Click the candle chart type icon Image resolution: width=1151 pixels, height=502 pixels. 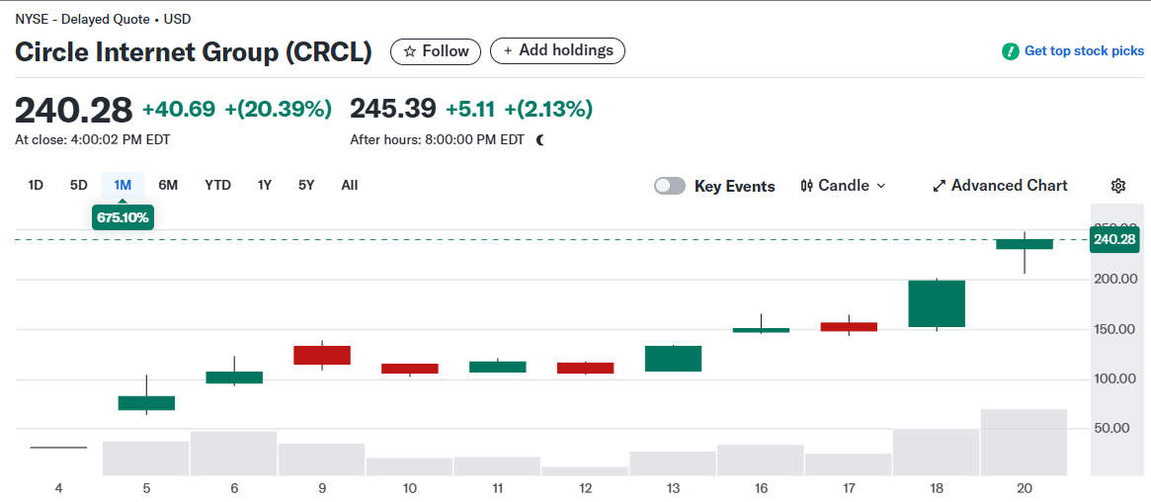pos(806,186)
